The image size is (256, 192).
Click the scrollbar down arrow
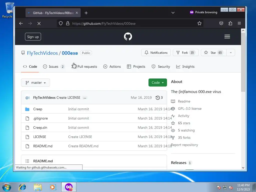(x=243, y=168)
